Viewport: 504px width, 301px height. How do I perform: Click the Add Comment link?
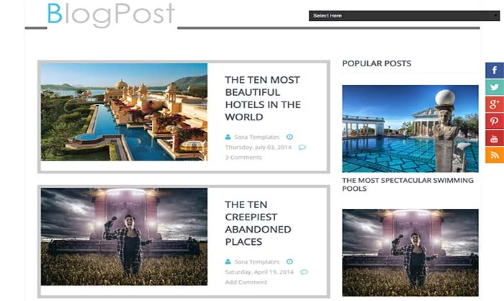point(246,282)
